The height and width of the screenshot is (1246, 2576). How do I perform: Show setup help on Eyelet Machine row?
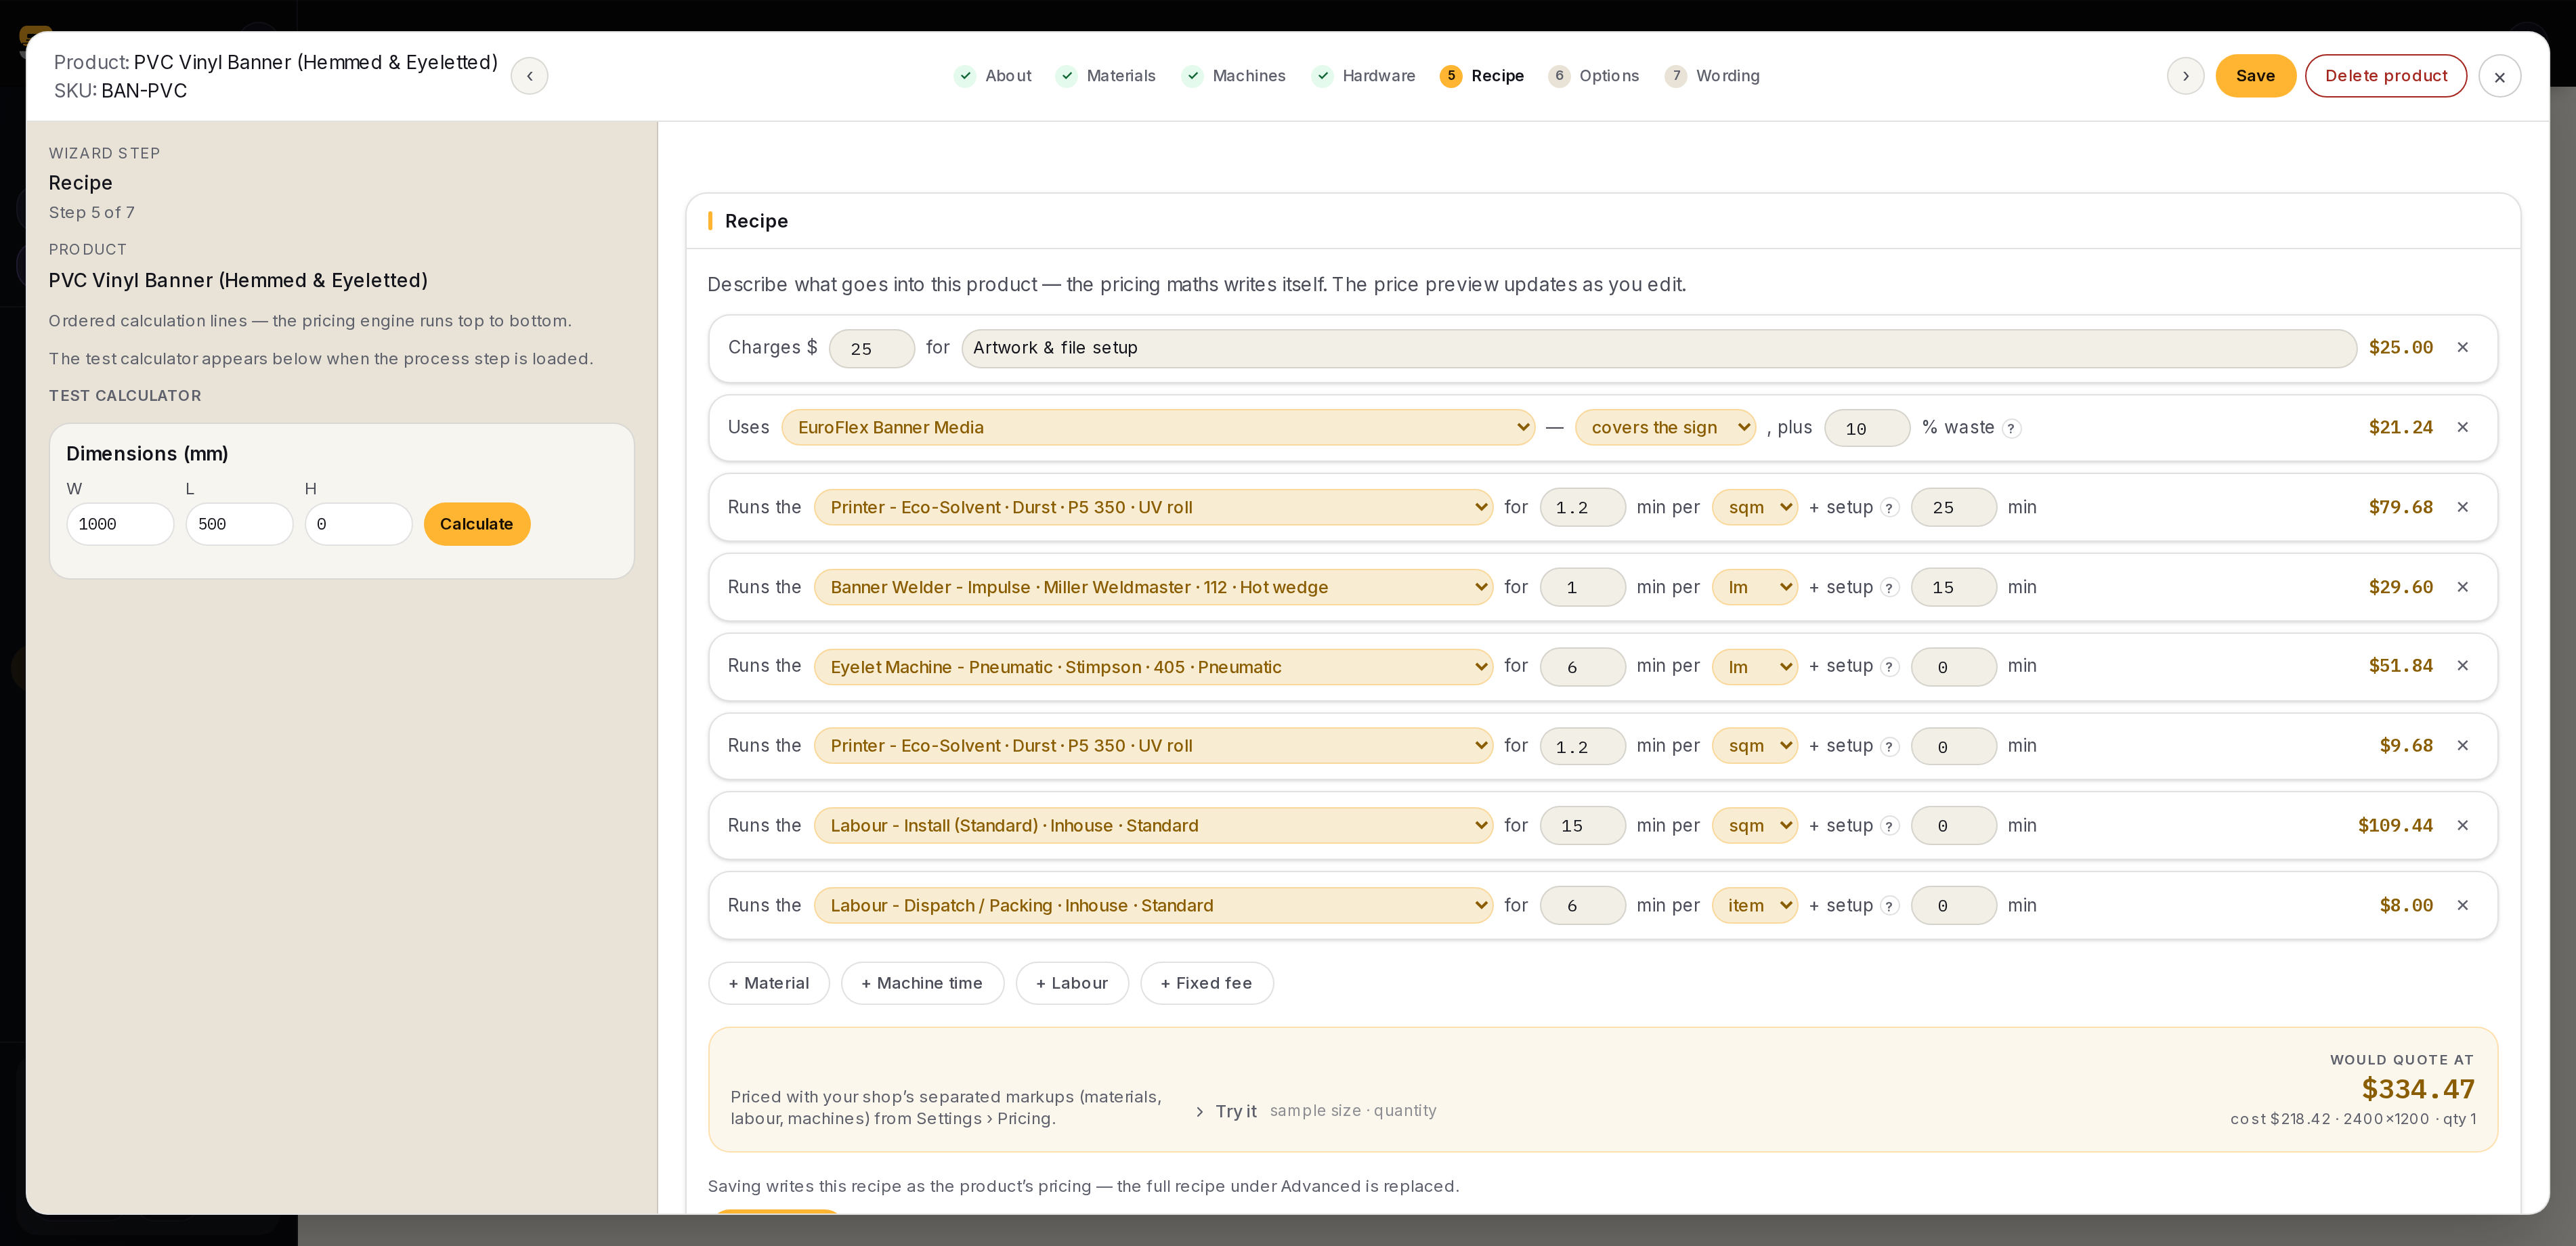point(1889,667)
